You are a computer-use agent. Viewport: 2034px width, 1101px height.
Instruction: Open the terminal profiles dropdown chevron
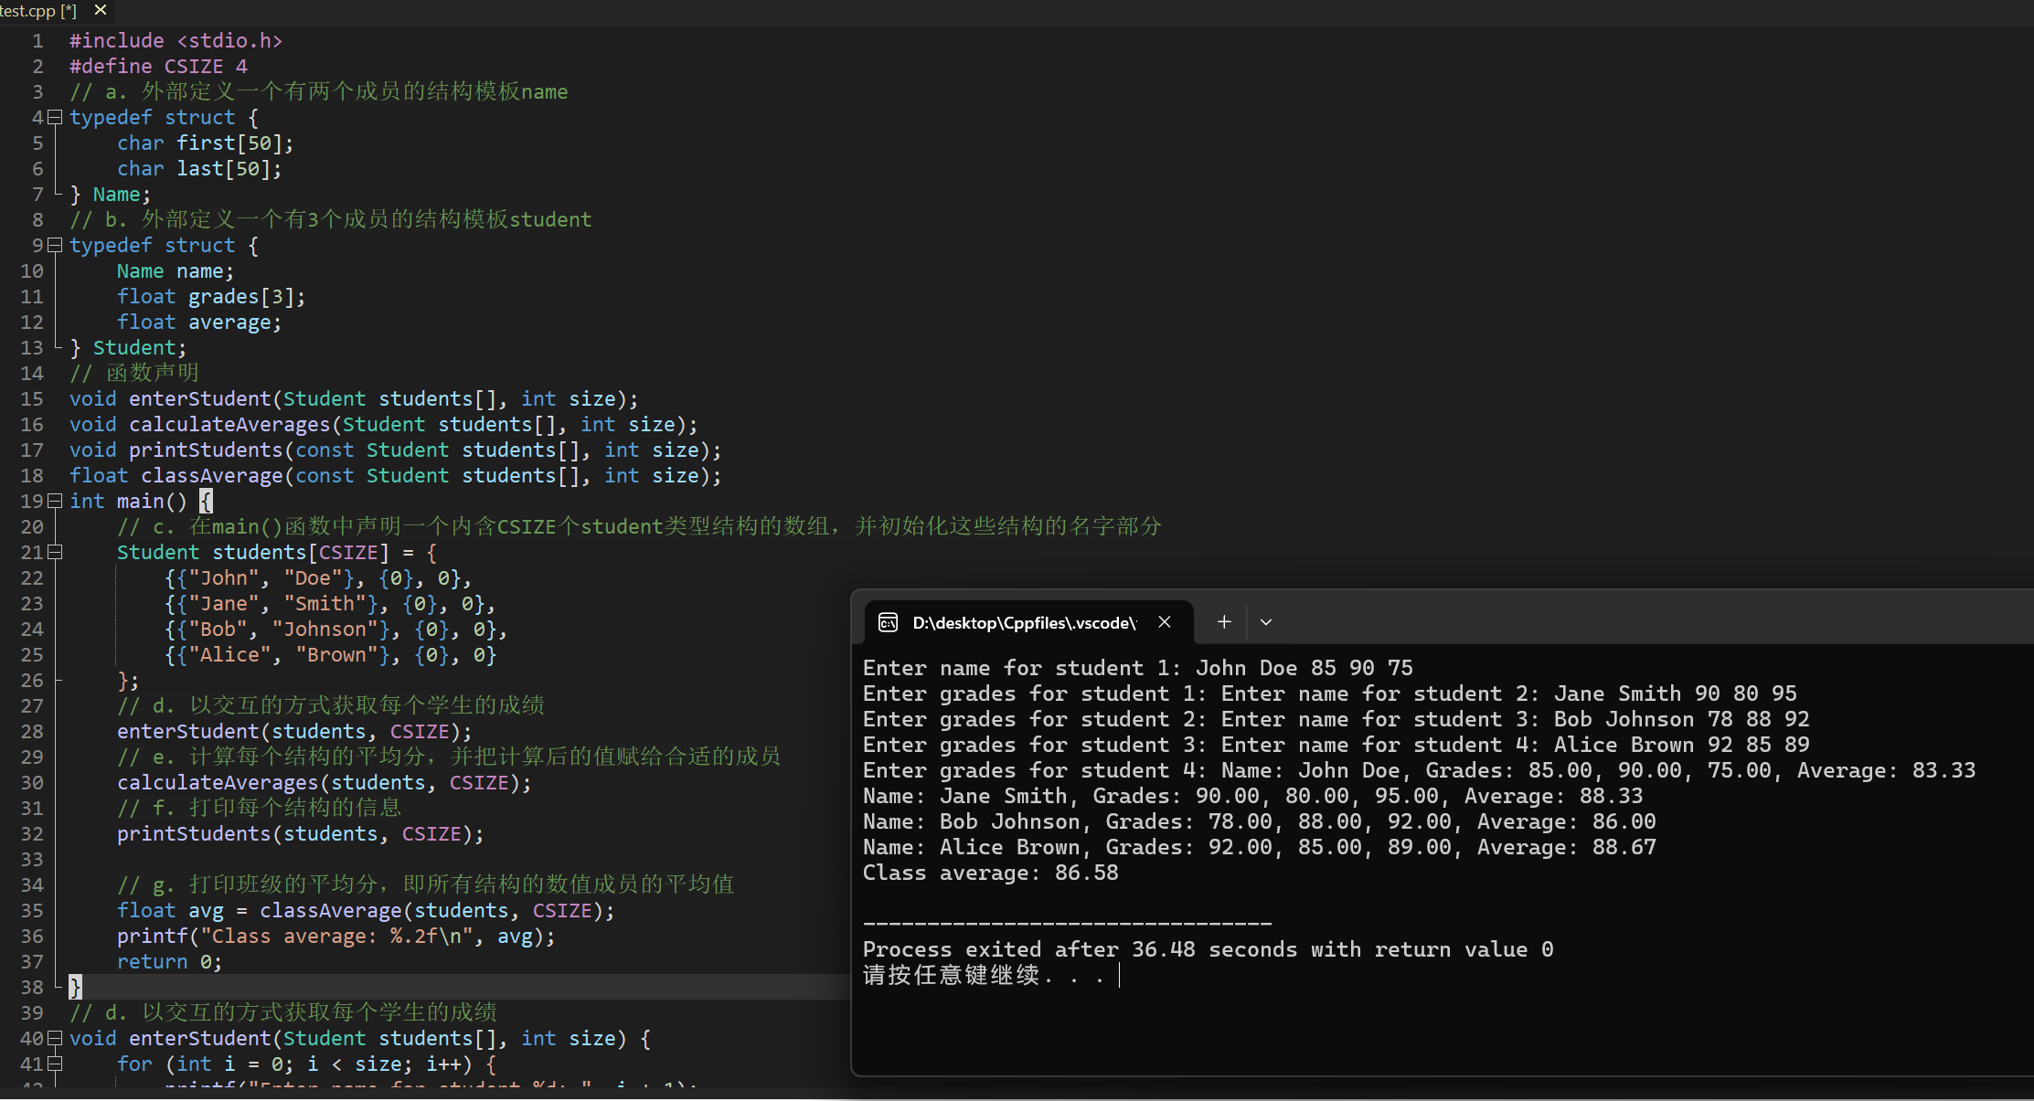coord(1266,622)
